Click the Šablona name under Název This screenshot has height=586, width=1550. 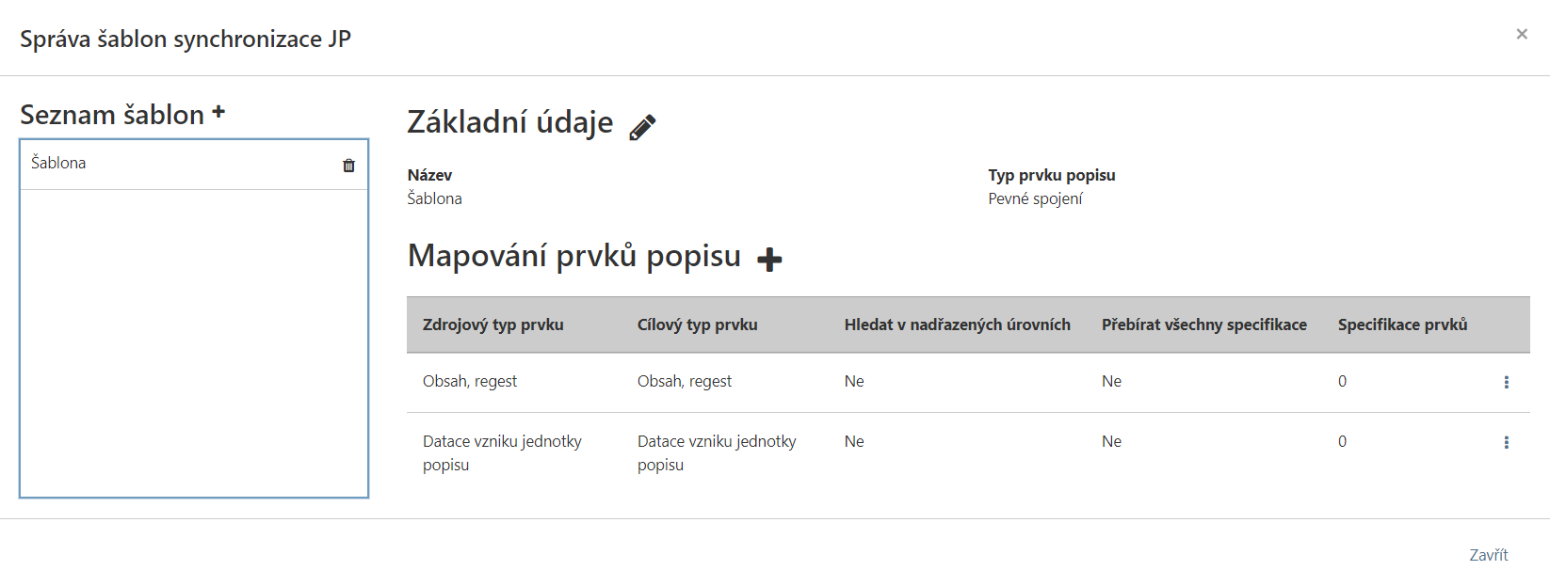tap(434, 198)
